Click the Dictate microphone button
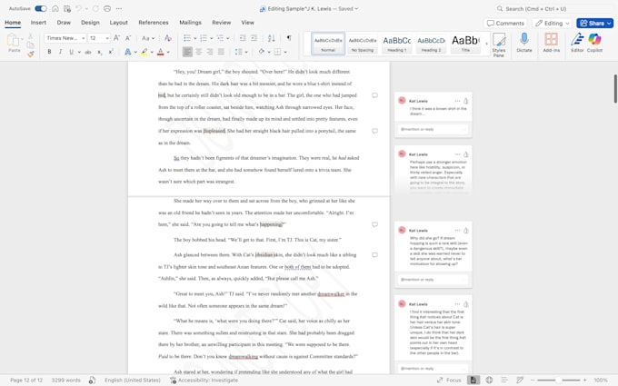Image resolution: width=618 pixels, height=386 pixels. pos(524,43)
